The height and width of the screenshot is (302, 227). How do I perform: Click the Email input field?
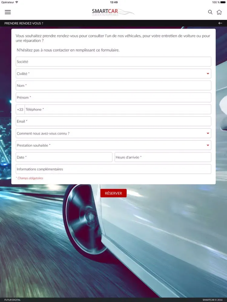point(113,121)
